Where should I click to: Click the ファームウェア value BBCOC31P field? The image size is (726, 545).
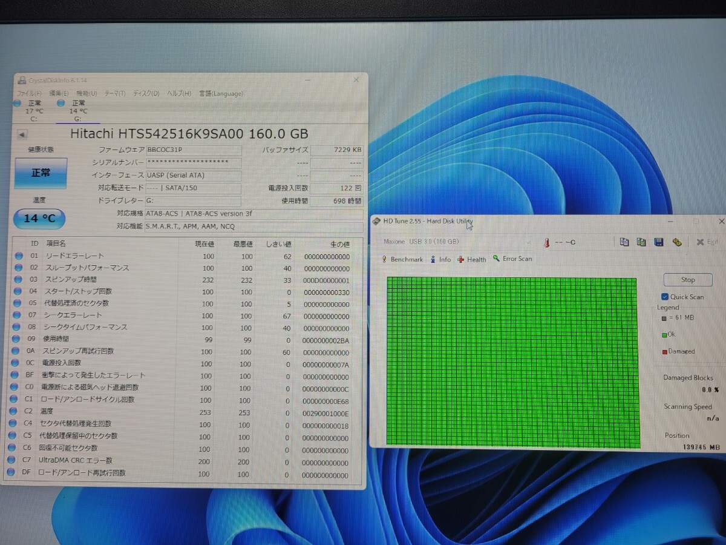click(x=194, y=150)
